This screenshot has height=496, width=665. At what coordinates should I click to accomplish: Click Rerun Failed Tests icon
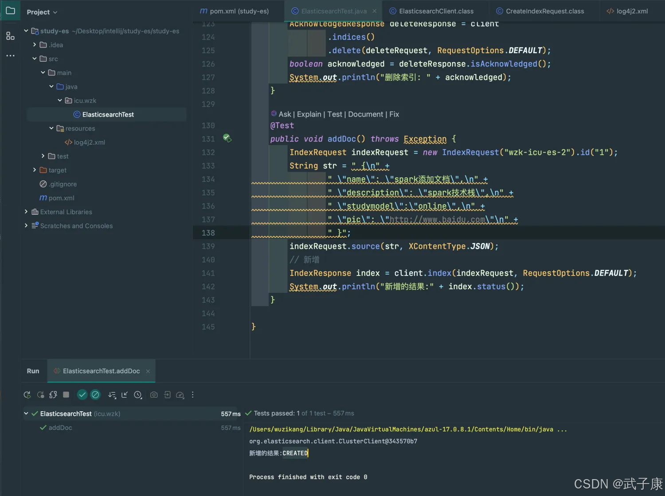pos(40,395)
